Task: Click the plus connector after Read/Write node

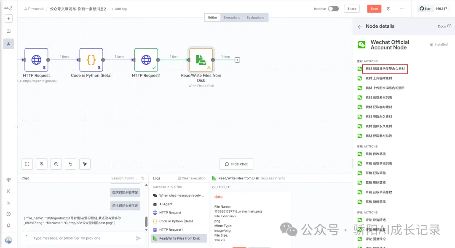Action: point(237,60)
